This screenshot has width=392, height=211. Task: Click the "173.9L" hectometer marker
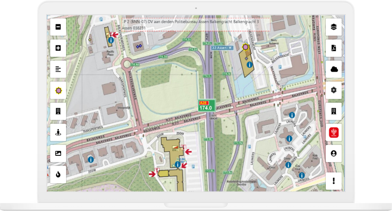208,139
